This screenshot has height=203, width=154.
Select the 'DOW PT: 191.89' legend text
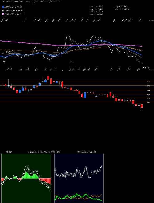click(14, 14)
